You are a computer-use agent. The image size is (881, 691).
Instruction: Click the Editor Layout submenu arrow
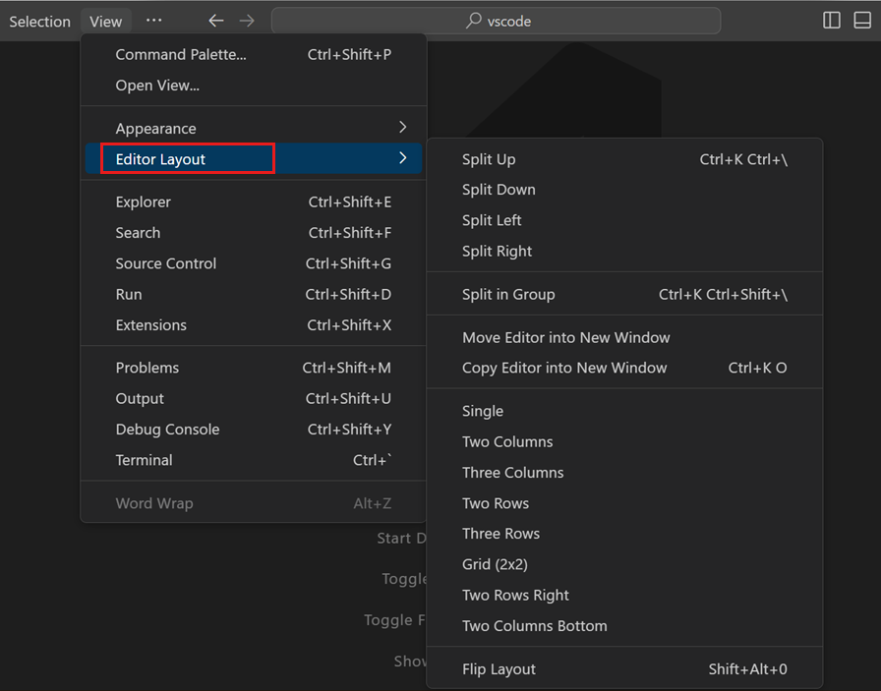[x=401, y=157]
